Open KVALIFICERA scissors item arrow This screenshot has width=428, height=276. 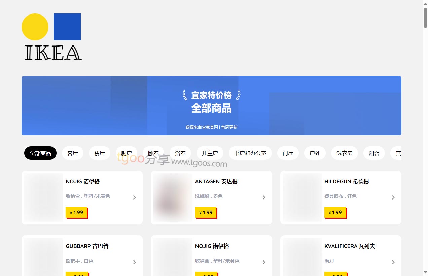coord(393,262)
